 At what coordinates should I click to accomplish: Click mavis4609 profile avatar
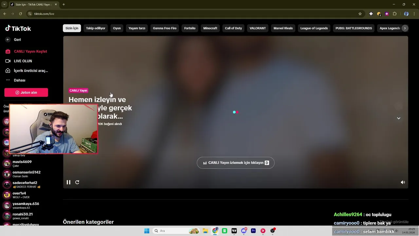[7, 164]
